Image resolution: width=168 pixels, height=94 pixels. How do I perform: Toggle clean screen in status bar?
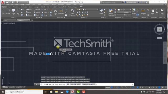[x=163, y=87]
